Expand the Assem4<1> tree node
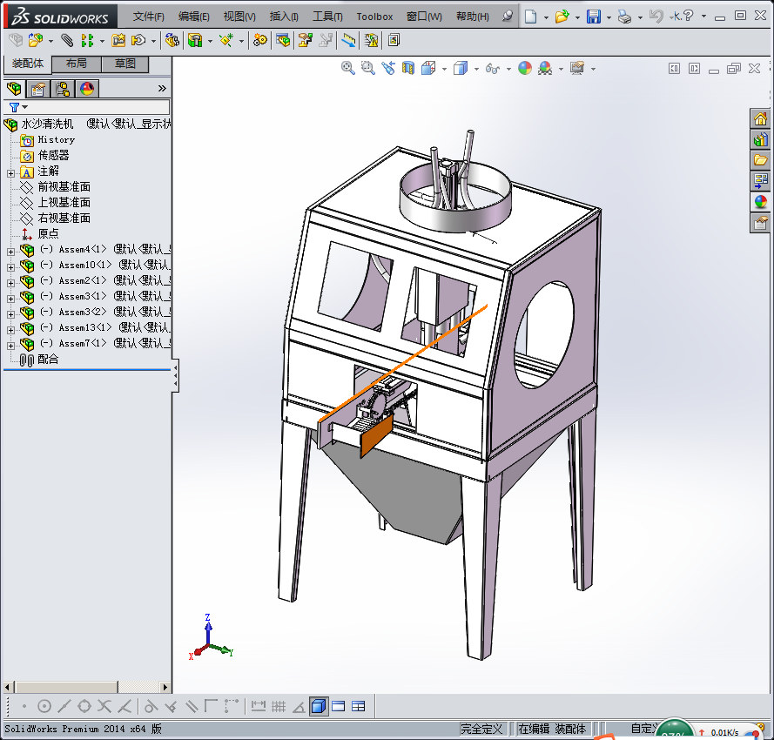774x740 pixels. click(10, 252)
